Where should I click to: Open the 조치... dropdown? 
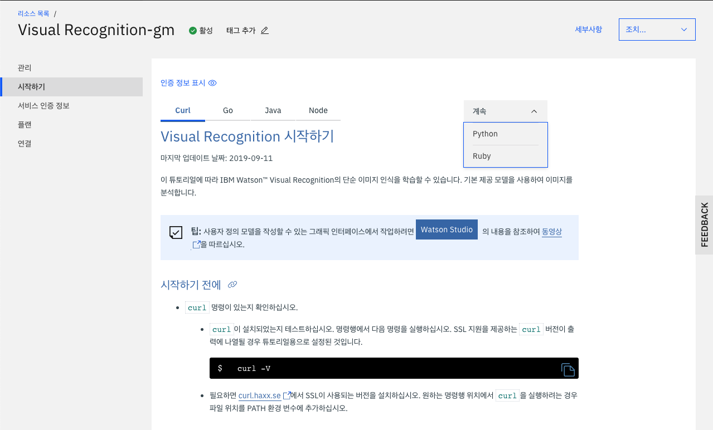pos(657,30)
